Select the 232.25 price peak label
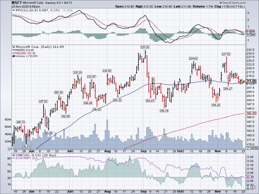This screenshot has width=259, height=194. coord(145,47)
